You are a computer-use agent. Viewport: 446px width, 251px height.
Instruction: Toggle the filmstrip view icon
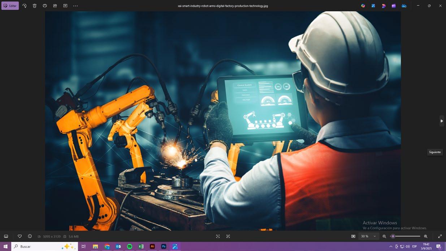[6, 236]
